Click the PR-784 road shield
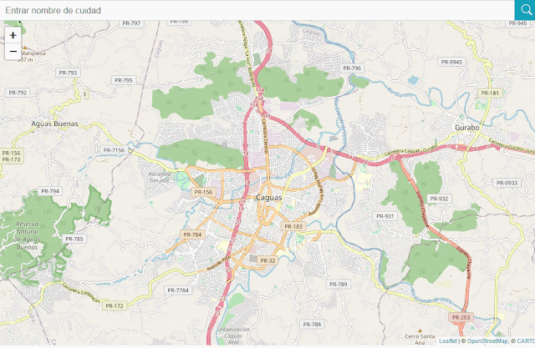 192,235
